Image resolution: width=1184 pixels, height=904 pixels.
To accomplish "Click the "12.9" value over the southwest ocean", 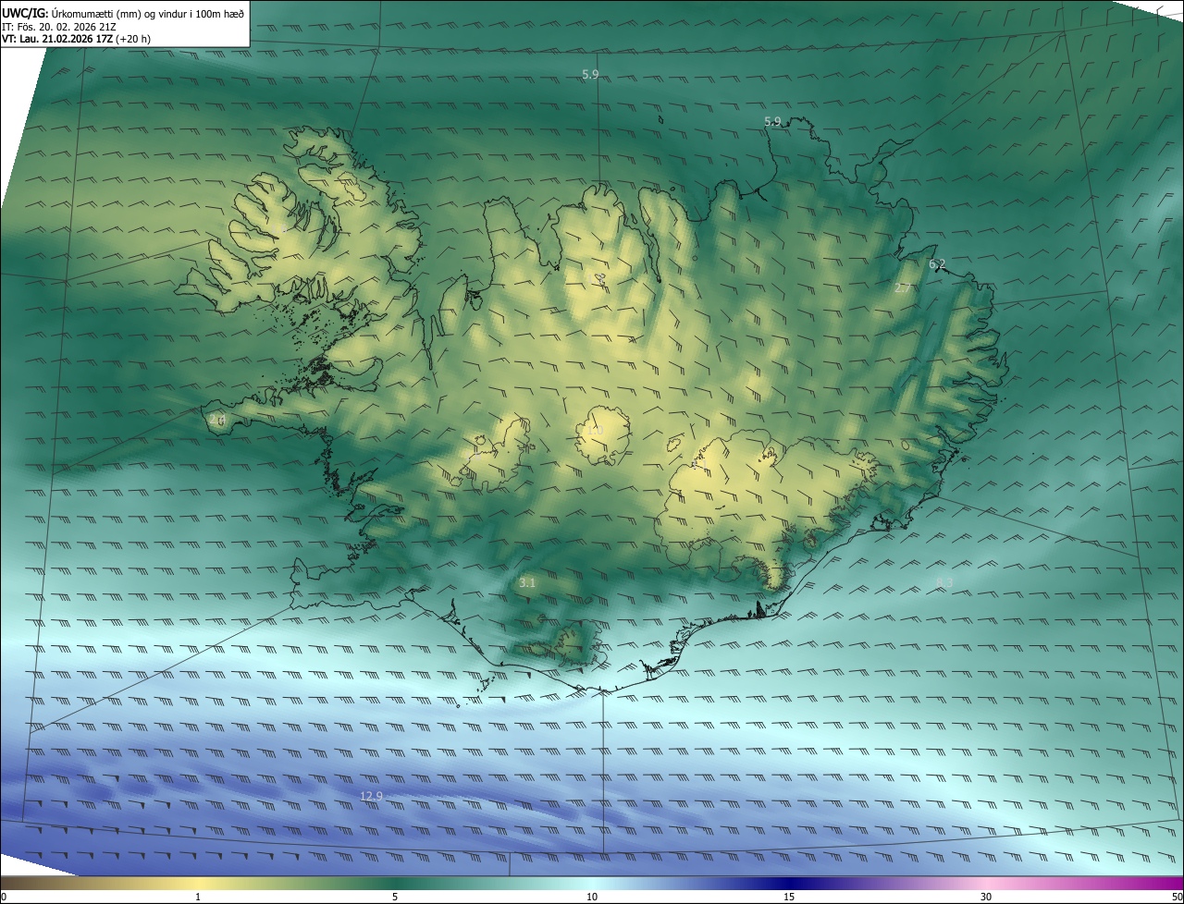I will (x=371, y=796).
